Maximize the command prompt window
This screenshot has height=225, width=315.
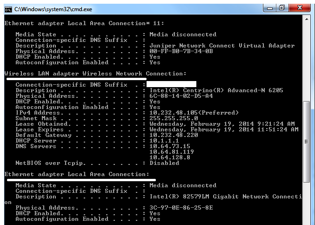282,8
